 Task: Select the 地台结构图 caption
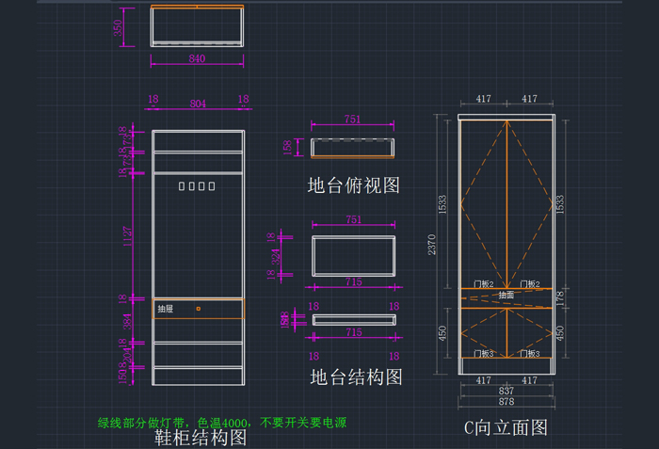356,377
